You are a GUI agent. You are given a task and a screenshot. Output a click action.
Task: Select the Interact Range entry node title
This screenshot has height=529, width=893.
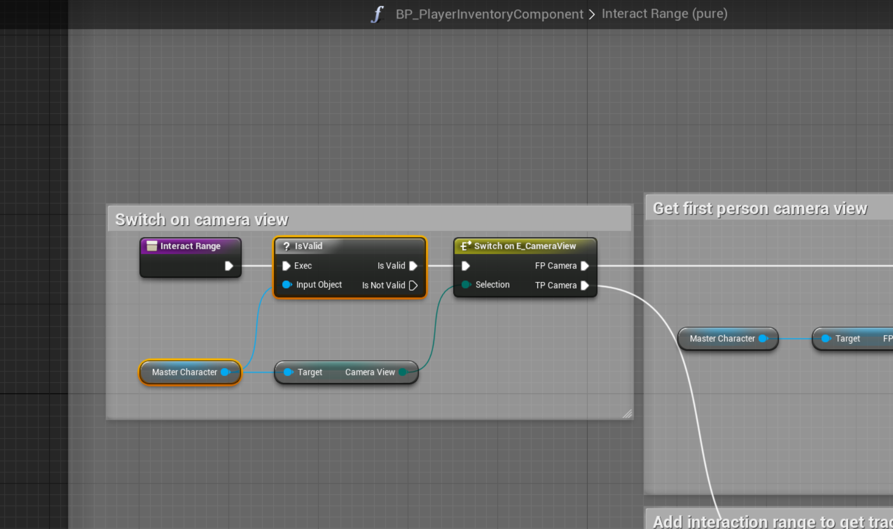coord(190,246)
